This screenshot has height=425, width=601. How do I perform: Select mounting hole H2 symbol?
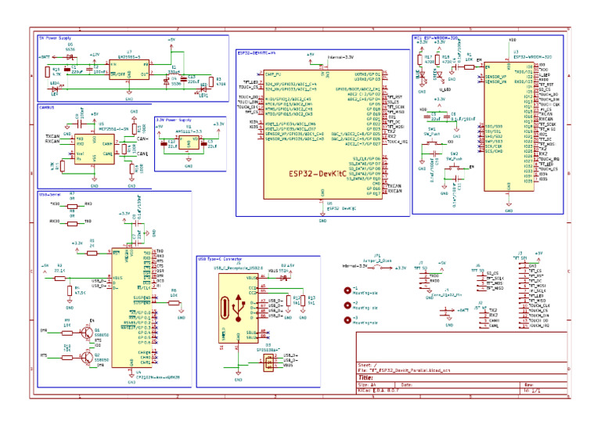(x=347, y=305)
